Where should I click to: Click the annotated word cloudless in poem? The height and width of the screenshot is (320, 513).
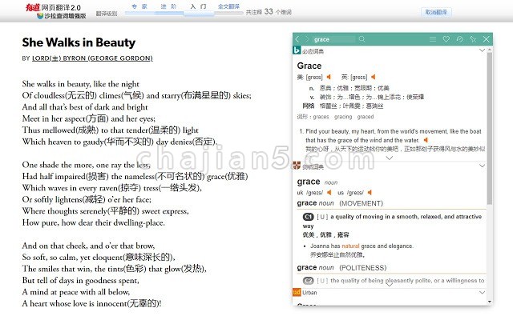49,96
